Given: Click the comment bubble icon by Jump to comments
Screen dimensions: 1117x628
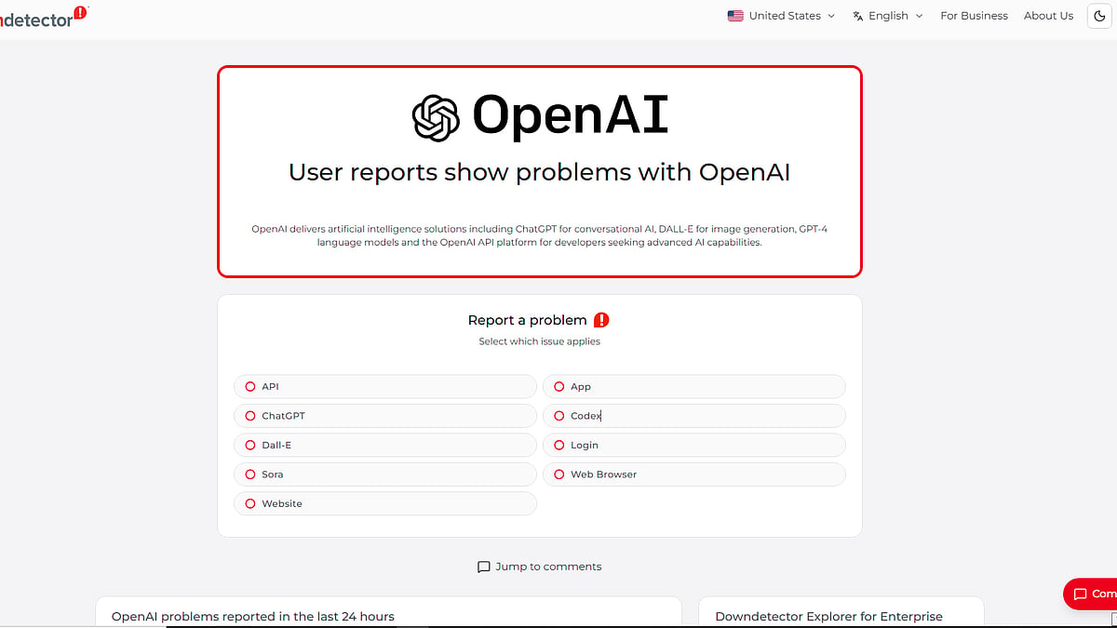Looking at the screenshot, I should pos(483,567).
